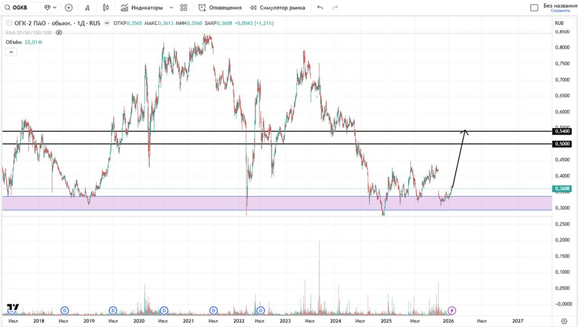Click the 2027 label on time axis
This screenshot has width=578, height=327.
tap(517, 321)
